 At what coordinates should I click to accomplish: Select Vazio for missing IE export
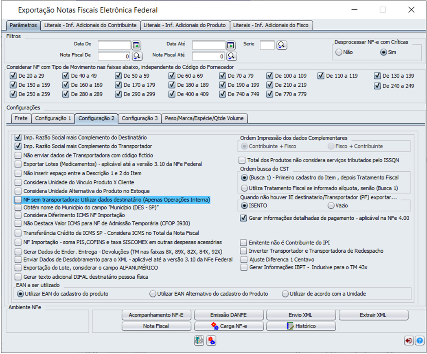[x=331, y=205]
